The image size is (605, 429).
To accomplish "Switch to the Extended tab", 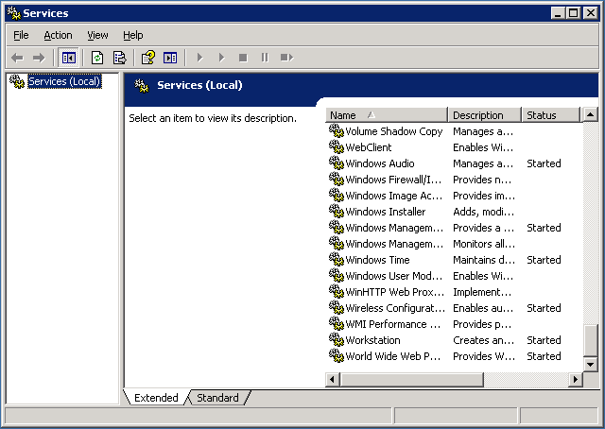I will (x=156, y=398).
